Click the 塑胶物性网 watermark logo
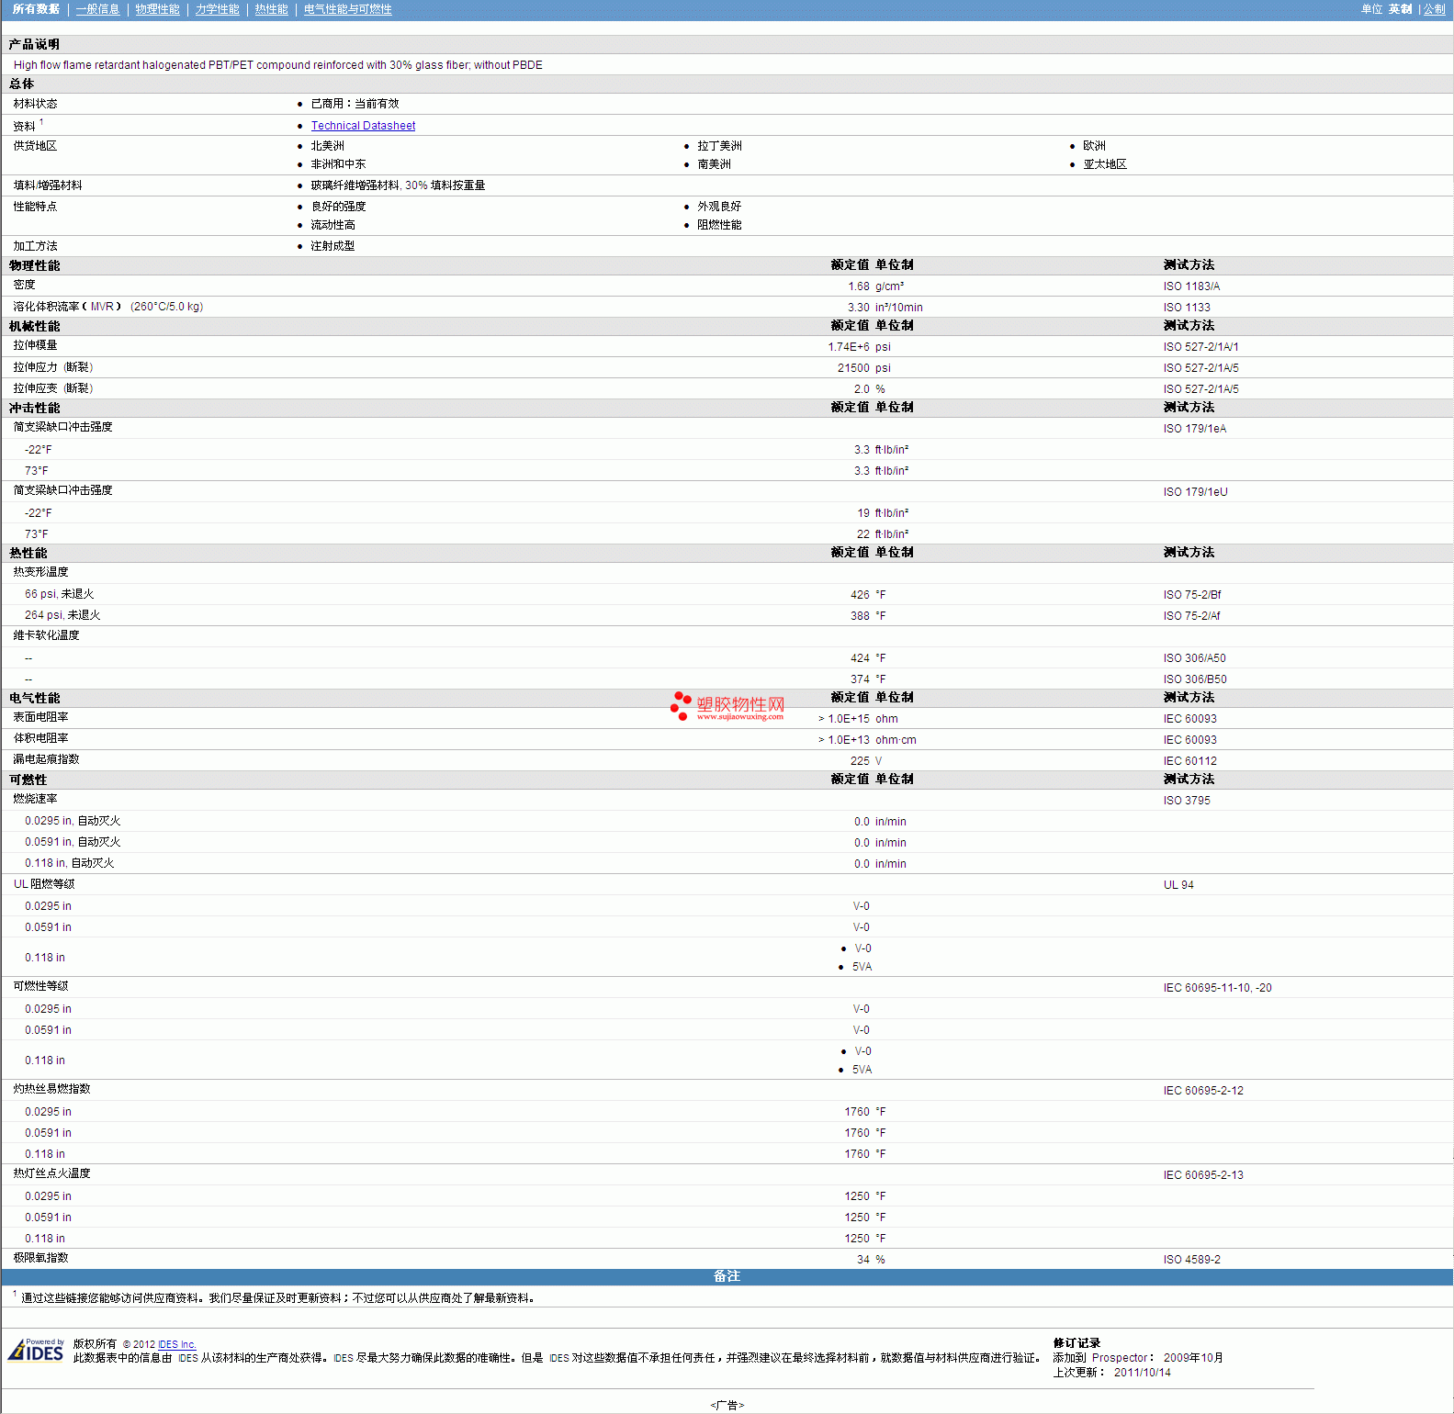This screenshot has width=1454, height=1414. pos(727,706)
